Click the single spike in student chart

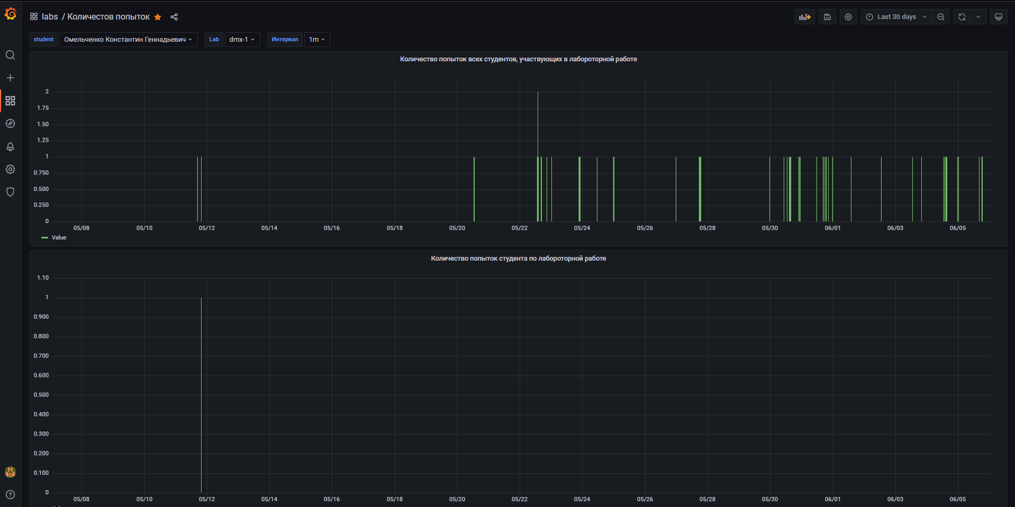coord(201,395)
